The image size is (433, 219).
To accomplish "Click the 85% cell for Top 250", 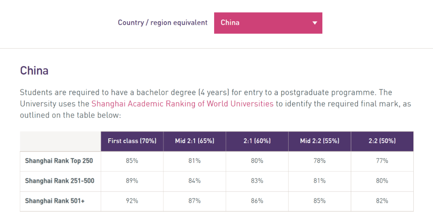I will pyautogui.click(x=132, y=161).
